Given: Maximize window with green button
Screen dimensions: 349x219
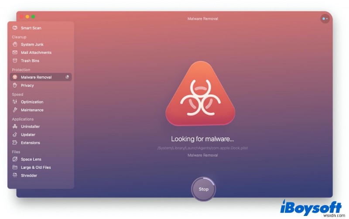Looking at the screenshot, I should pyautogui.click(x=33, y=17).
